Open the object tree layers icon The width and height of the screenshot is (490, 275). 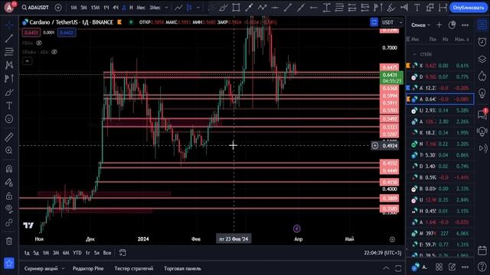482,59
